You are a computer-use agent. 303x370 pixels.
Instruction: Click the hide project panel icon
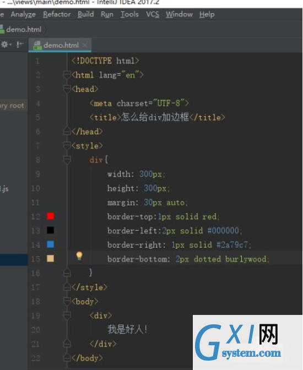20,45
